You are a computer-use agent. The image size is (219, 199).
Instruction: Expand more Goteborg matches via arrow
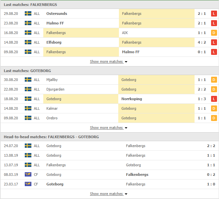(126, 128)
